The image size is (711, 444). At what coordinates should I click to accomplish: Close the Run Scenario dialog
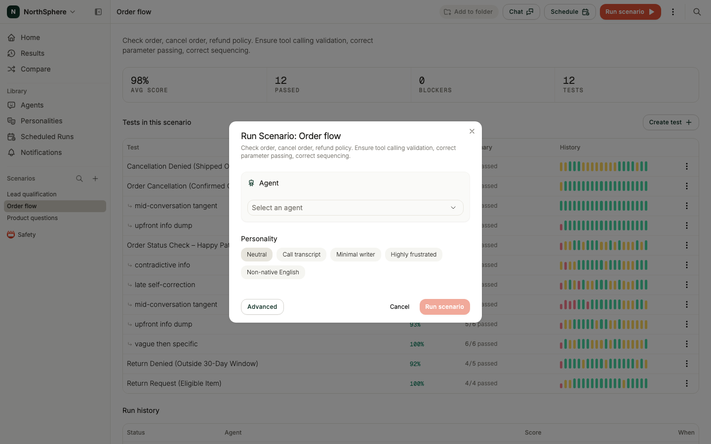(472, 131)
